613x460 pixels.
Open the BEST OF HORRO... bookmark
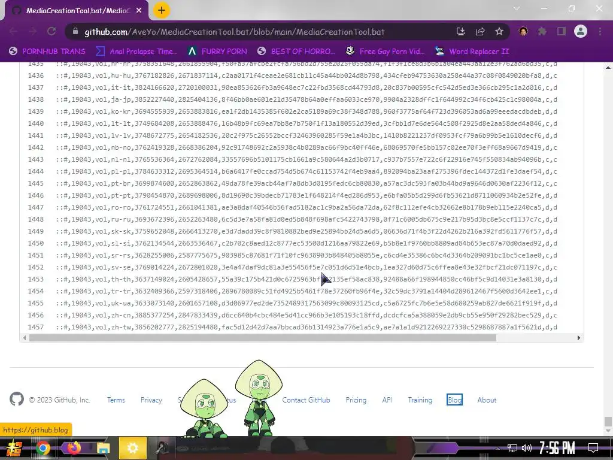click(x=296, y=52)
